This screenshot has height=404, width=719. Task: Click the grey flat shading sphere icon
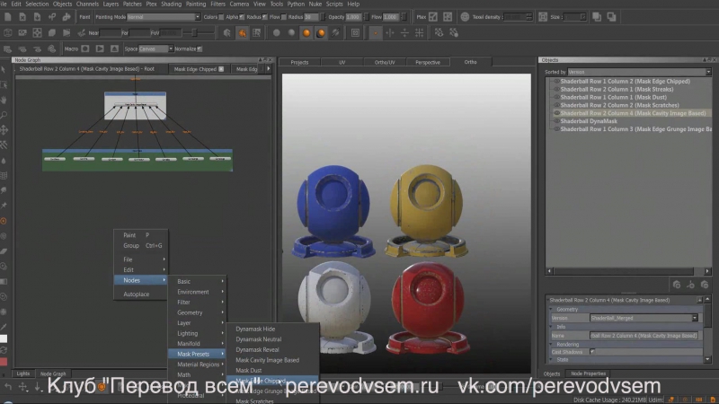(277, 33)
